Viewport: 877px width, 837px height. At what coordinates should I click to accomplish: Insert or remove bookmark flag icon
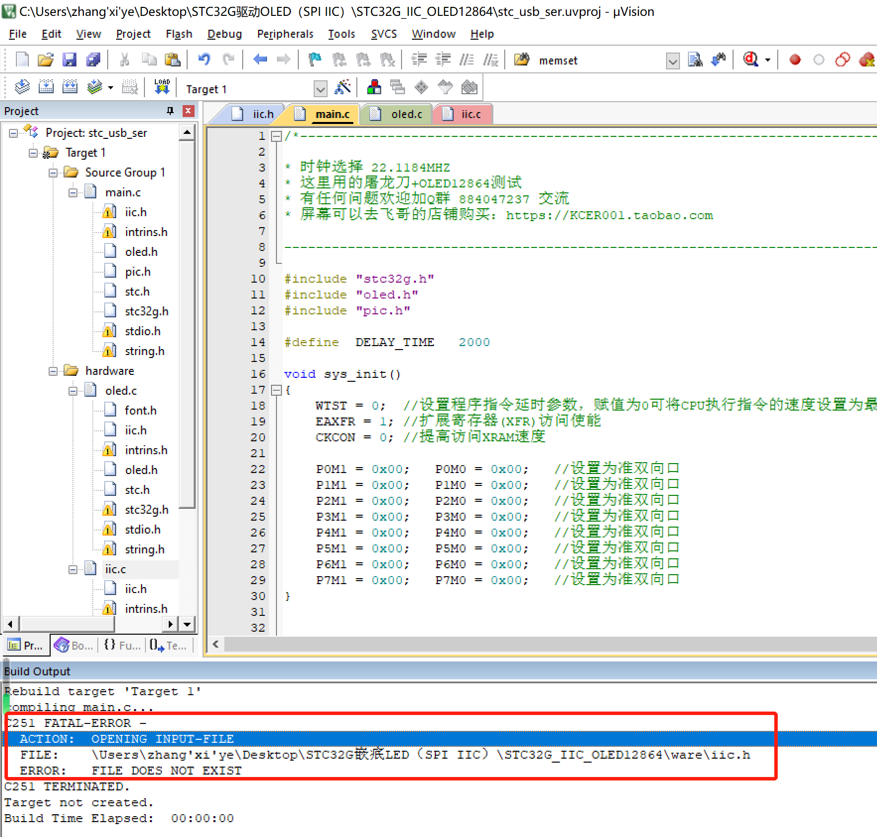[315, 60]
